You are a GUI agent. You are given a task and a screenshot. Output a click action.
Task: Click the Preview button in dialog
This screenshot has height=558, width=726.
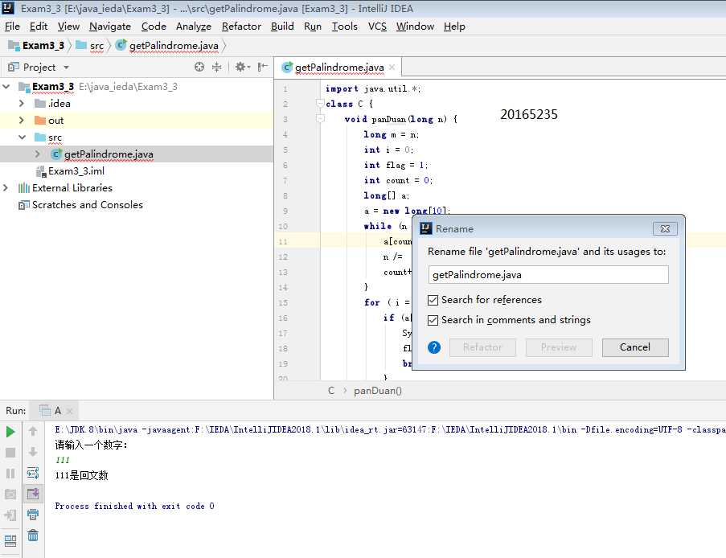tap(559, 347)
